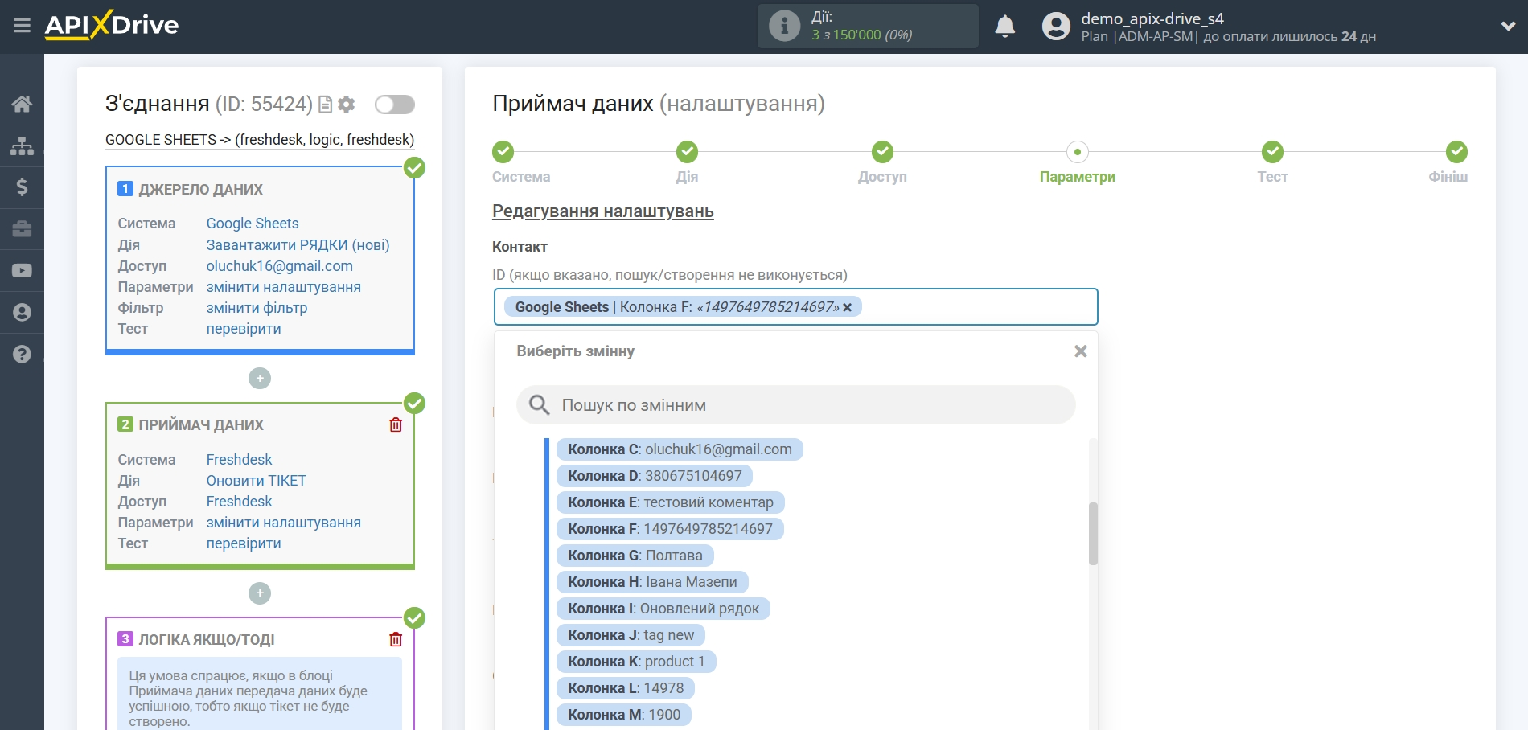Click Оновити ТІКЕТ action link
This screenshot has height=730, width=1528.
256,481
